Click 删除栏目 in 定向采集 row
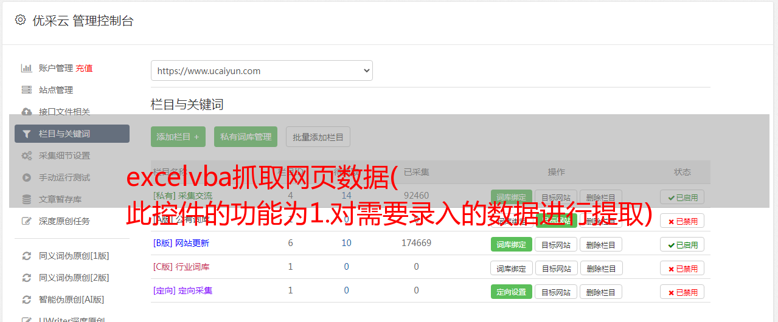Screen dimensions: 778x322 pyautogui.click(x=601, y=292)
